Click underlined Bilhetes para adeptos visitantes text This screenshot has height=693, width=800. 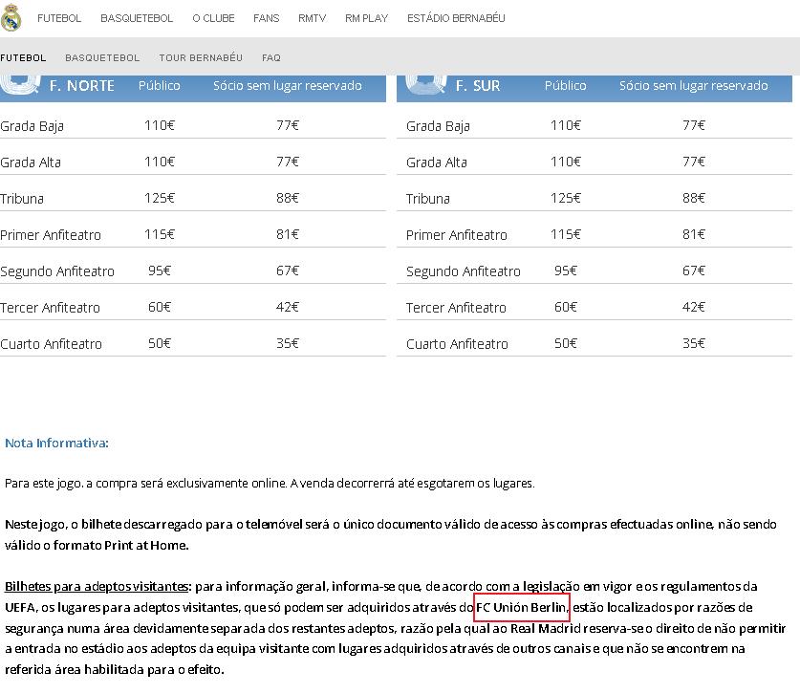coord(97,586)
